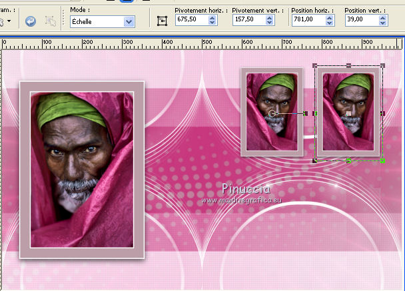
Task: Click the center square handle of the selected frame
Action: [348, 113]
